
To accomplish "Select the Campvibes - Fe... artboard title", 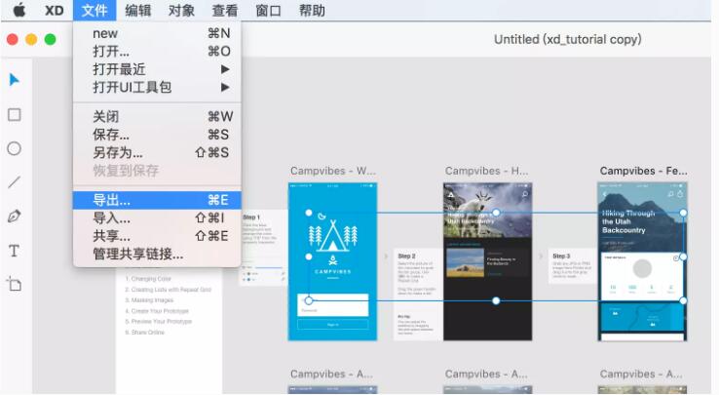I will click(x=643, y=171).
